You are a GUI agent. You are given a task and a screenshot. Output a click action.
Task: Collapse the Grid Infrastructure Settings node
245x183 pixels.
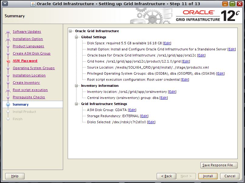[x=77, y=104]
